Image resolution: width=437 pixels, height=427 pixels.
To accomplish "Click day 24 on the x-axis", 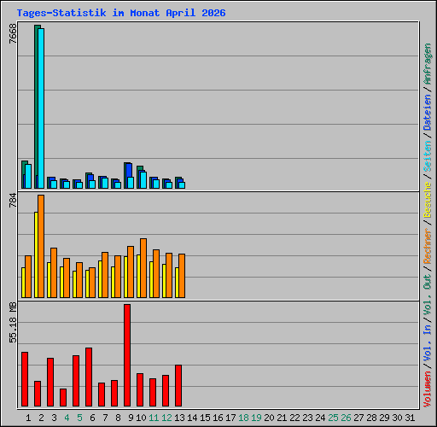I will [x=320, y=418].
